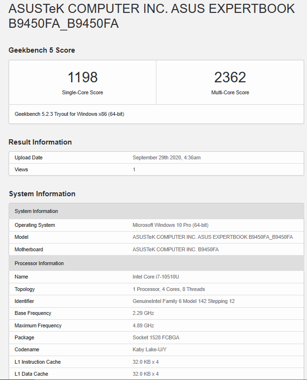
Task: Click the Geekbench 5 Score heading
Action: 42,50
